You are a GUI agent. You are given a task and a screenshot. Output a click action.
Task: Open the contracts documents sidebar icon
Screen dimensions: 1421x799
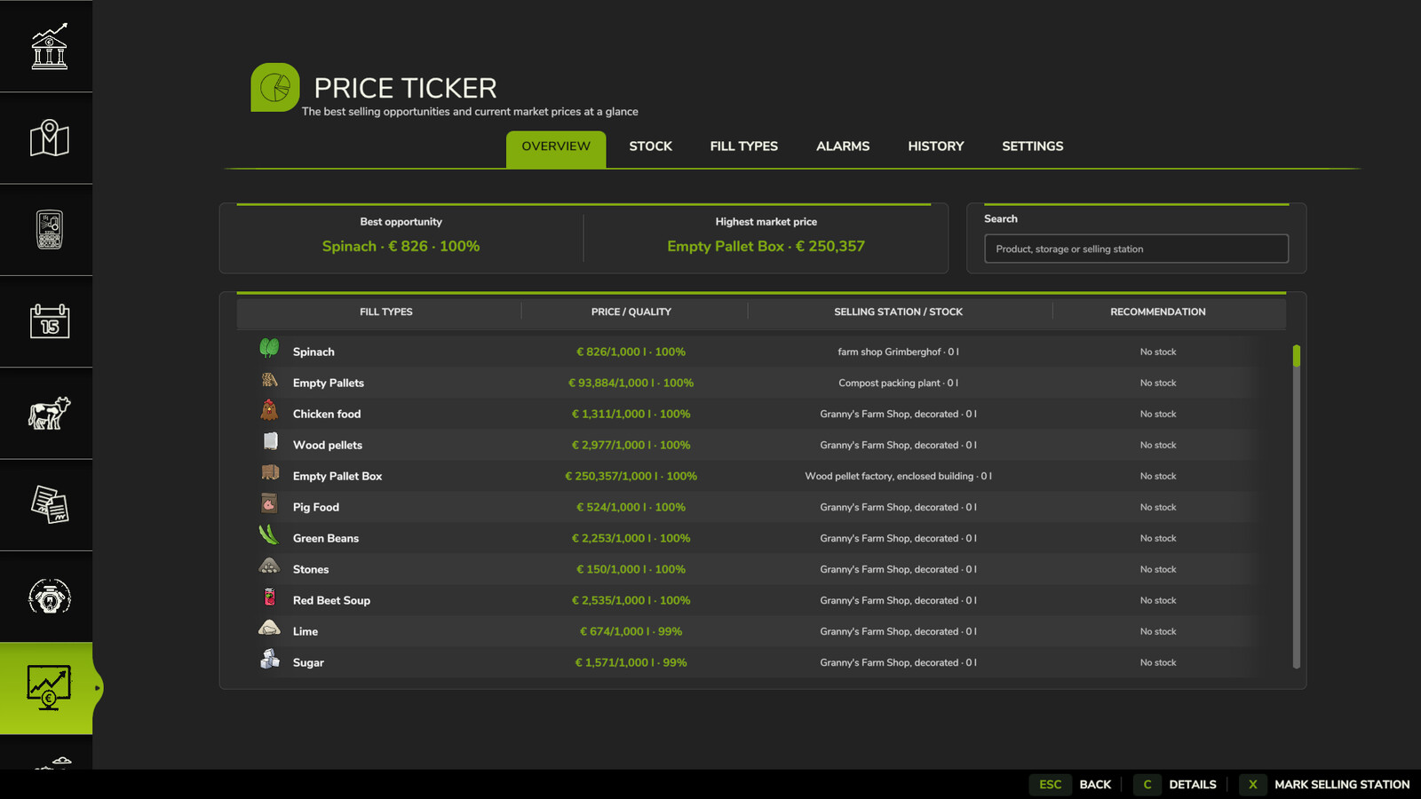(49, 504)
